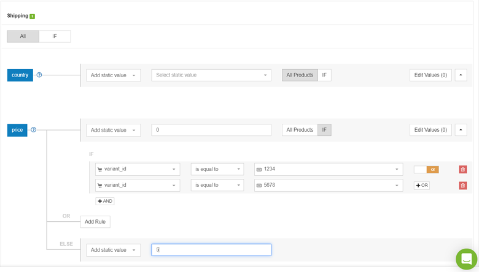Screen dimensions: 479x272
Task: Switch to the IF tab under Shipping
Action: click(55, 36)
